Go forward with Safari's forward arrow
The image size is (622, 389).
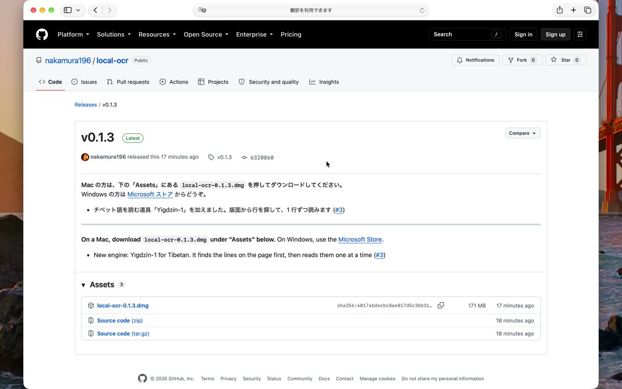pyautogui.click(x=109, y=10)
